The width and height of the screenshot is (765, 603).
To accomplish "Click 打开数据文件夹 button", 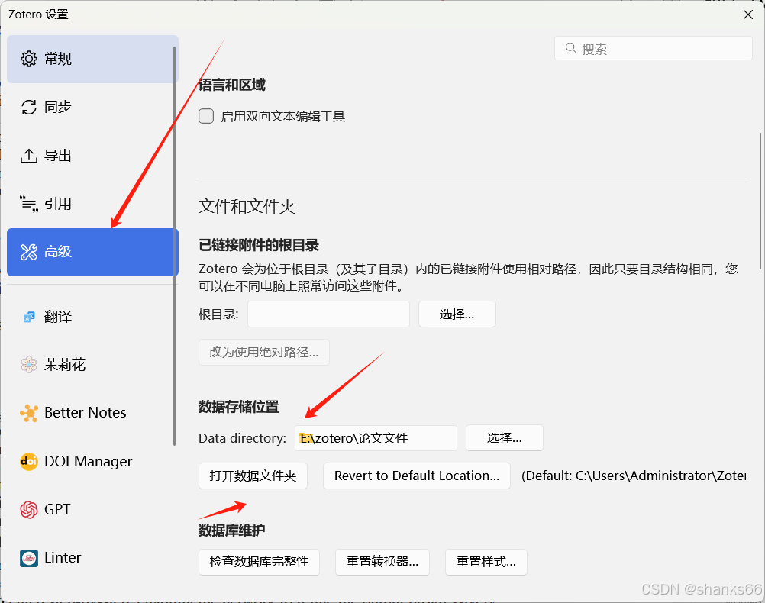I will pyautogui.click(x=253, y=476).
